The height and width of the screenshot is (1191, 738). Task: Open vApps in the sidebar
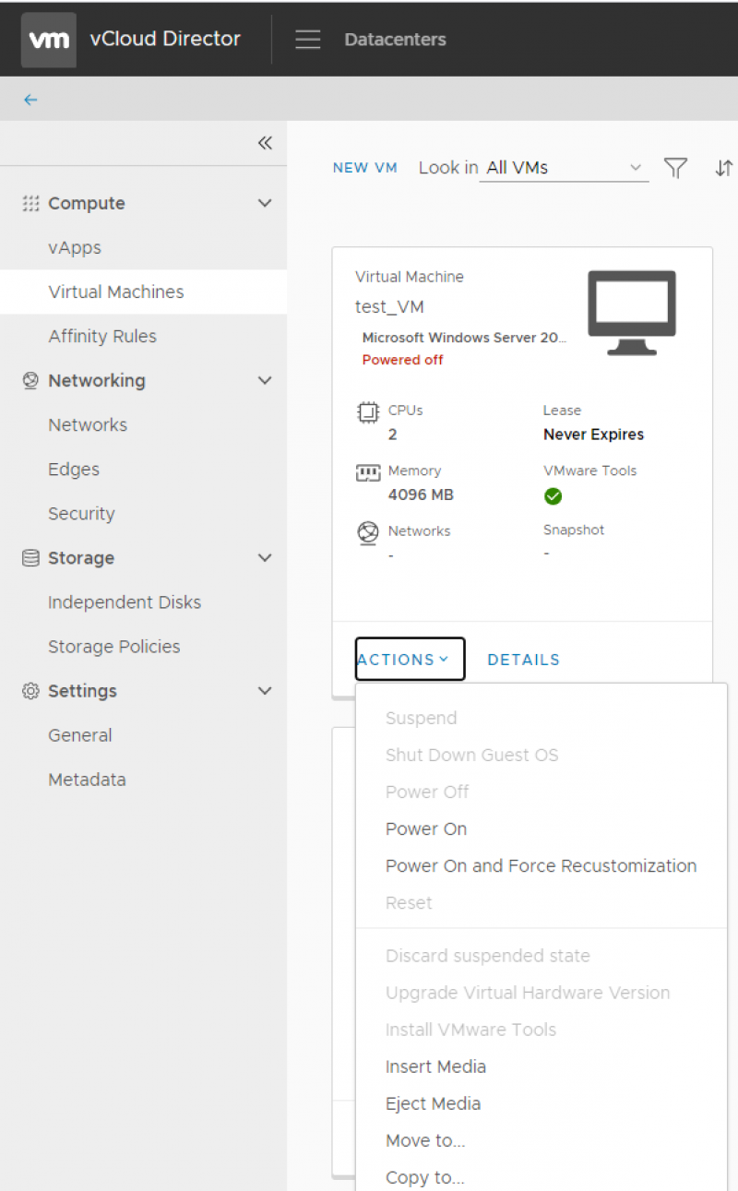pyautogui.click(x=75, y=247)
